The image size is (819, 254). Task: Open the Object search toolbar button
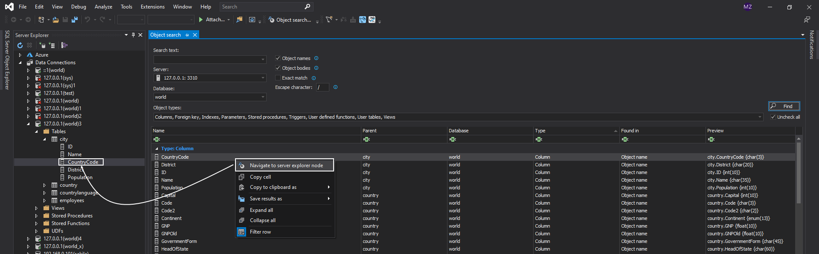pos(290,20)
